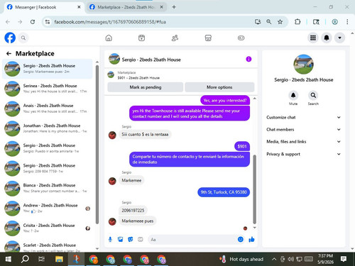
Task: Open Andrew 2beds 2bath House conversation
Action: pos(48,209)
